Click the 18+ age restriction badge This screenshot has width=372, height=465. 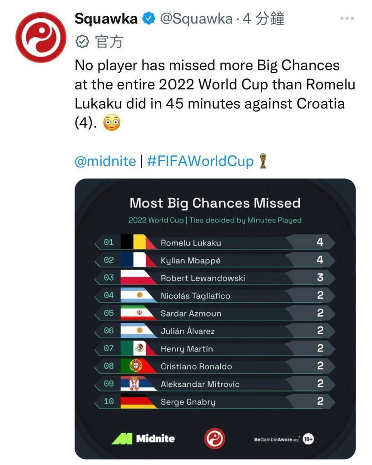308,439
